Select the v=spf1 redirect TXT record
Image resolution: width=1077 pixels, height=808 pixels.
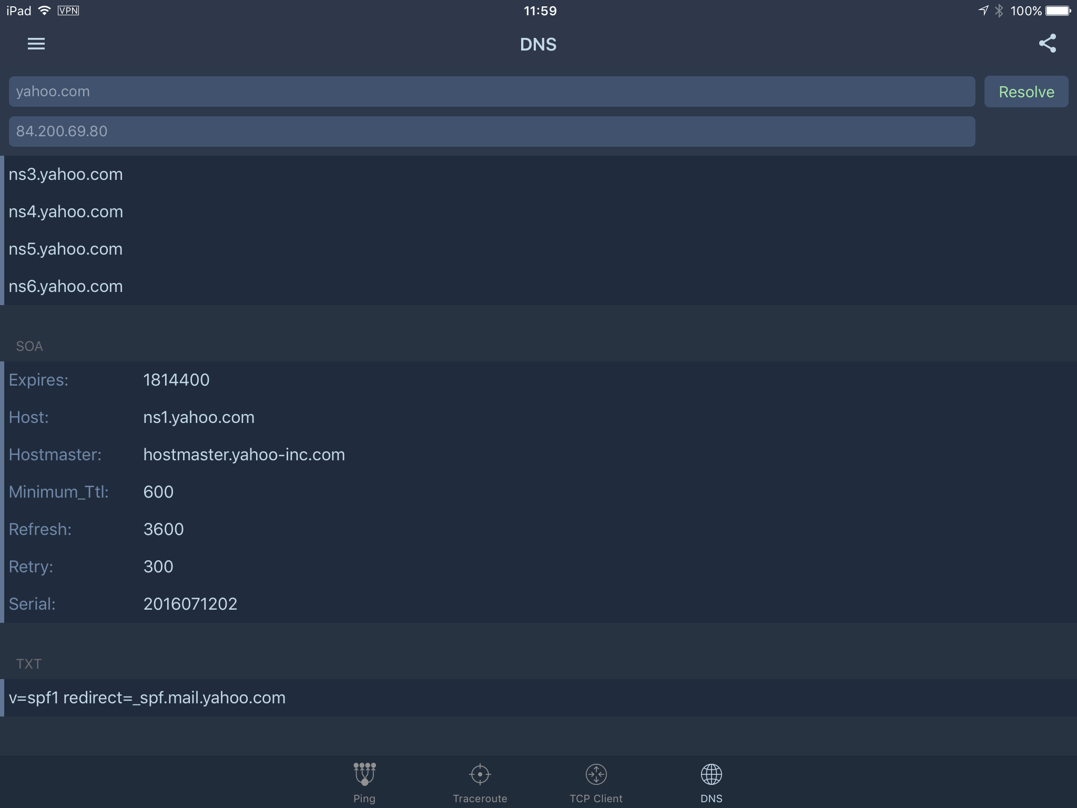click(x=538, y=698)
